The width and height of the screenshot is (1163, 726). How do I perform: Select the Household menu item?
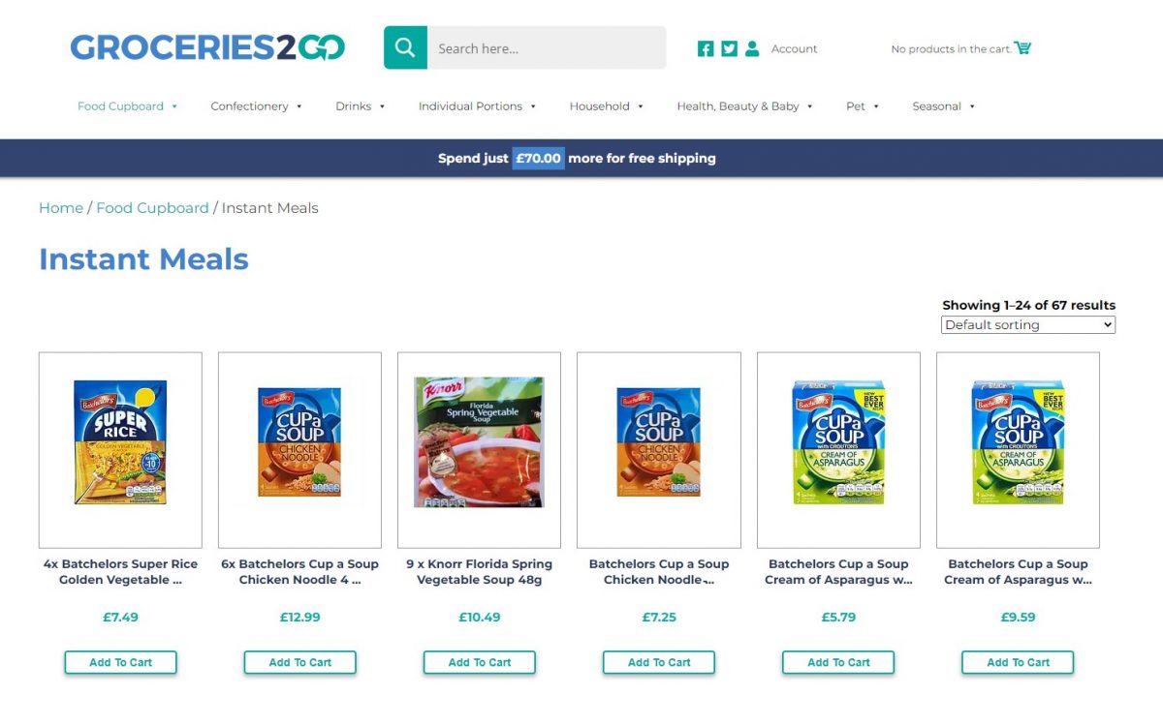pyautogui.click(x=607, y=106)
